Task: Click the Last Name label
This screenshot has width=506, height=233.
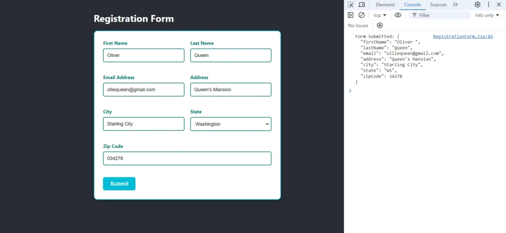Action: point(202,43)
